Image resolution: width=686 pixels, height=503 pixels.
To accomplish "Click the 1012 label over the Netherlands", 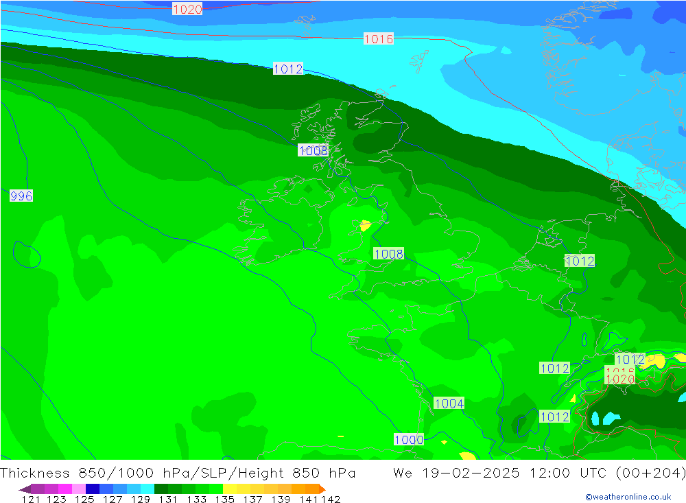I will click(x=580, y=261).
